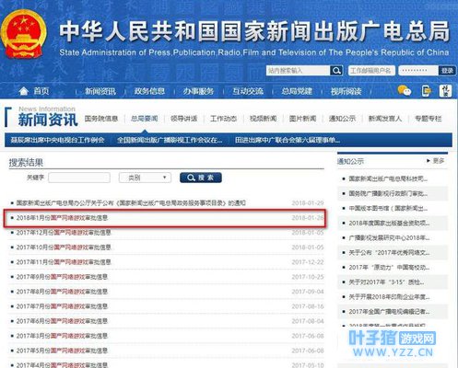This screenshot has width=458, height=368.
Task: Switch to the 通知公示 tab
Action: click(342, 119)
